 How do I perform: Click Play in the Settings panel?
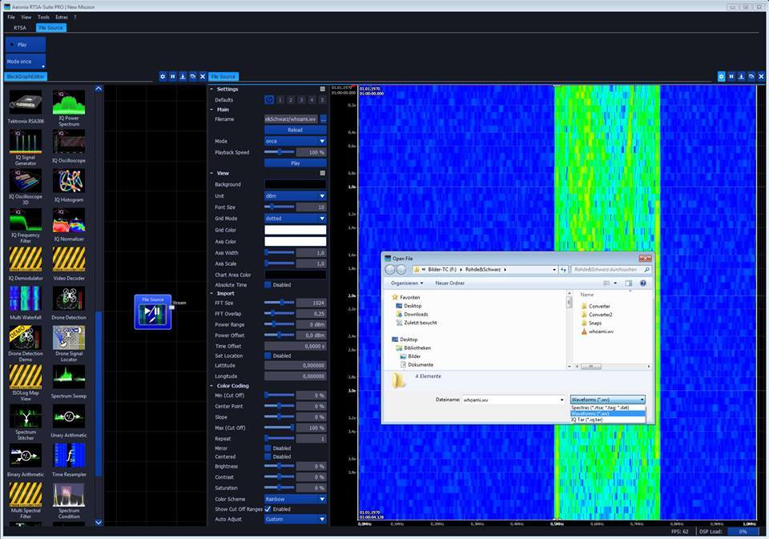coord(296,163)
